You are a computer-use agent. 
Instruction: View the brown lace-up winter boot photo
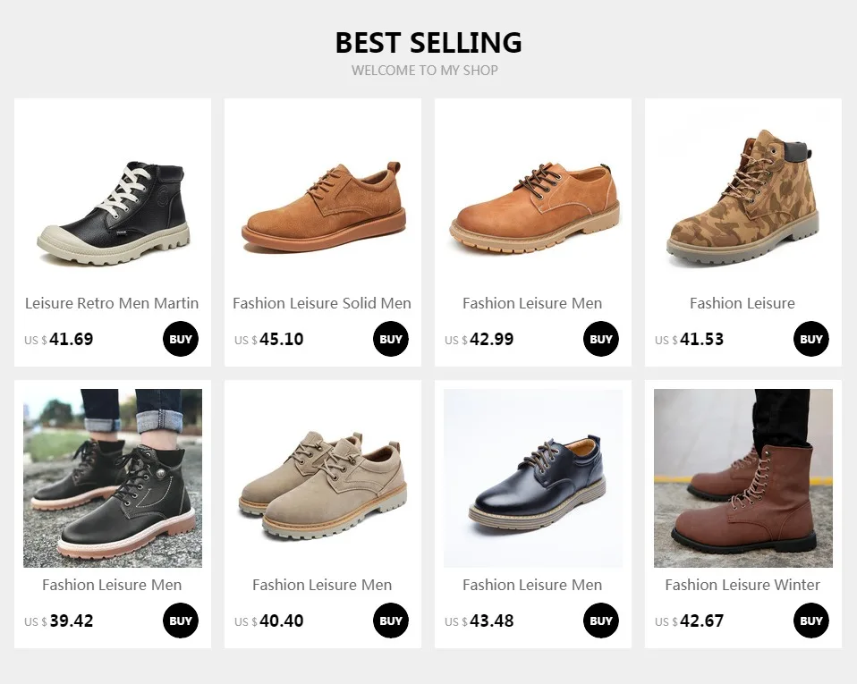(743, 478)
